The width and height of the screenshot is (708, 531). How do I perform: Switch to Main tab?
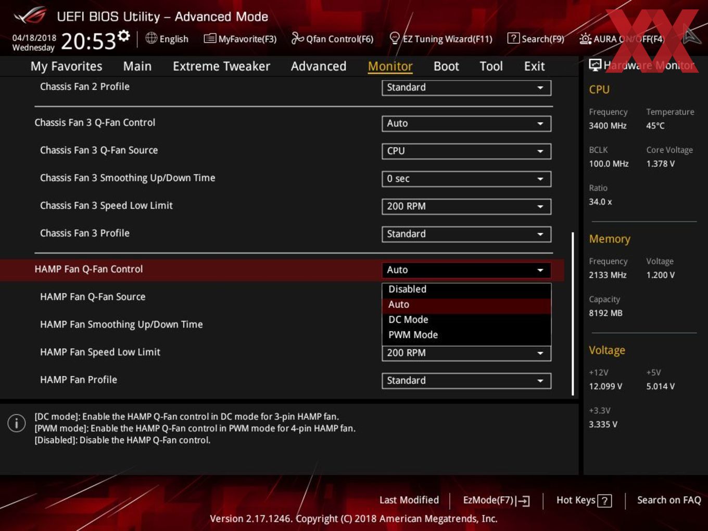point(137,66)
